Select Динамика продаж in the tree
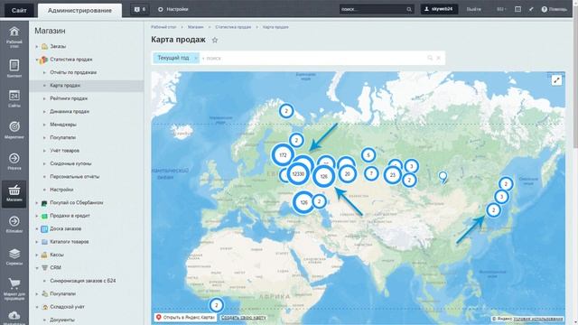Viewport: 578px width, 325px height. [x=70, y=111]
